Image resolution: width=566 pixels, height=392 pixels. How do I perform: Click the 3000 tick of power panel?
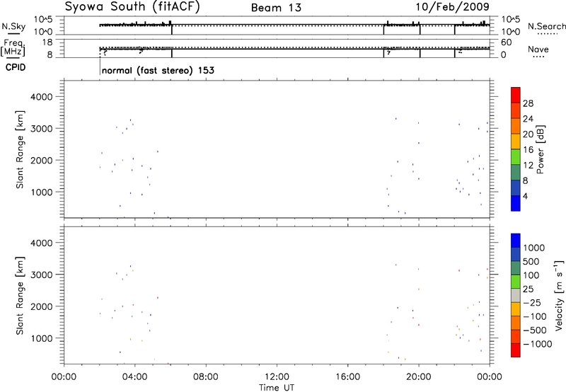[x=41, y=129]
